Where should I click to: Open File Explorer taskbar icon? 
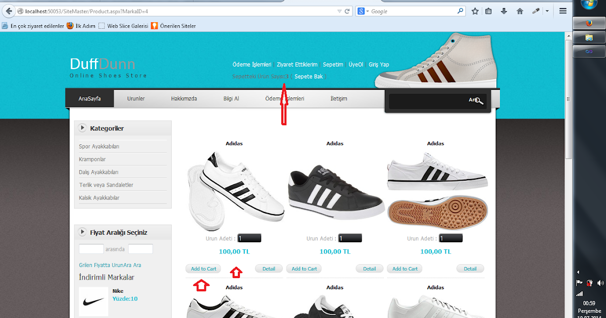(x=589, y=37)
